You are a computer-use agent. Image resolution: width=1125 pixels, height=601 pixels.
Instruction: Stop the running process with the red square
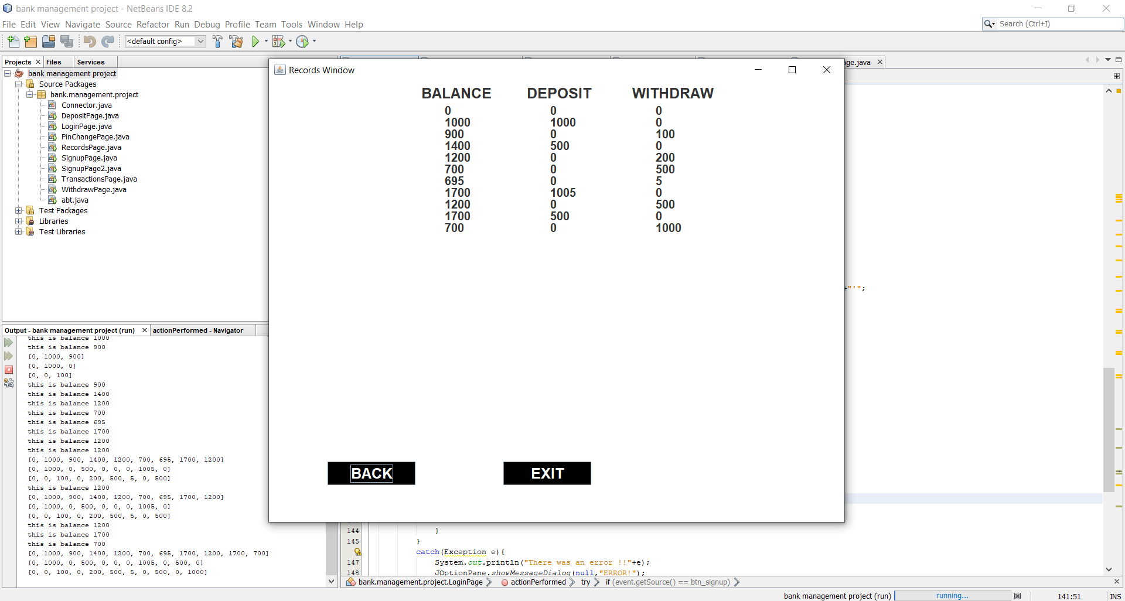9,370
